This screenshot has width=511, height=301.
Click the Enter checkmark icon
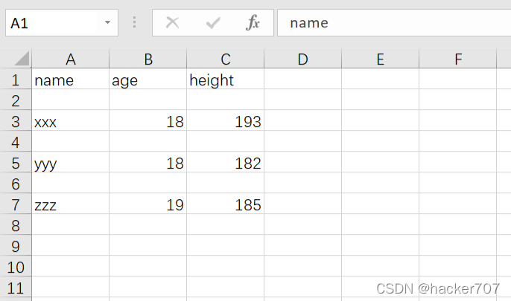tap(213, 23)
